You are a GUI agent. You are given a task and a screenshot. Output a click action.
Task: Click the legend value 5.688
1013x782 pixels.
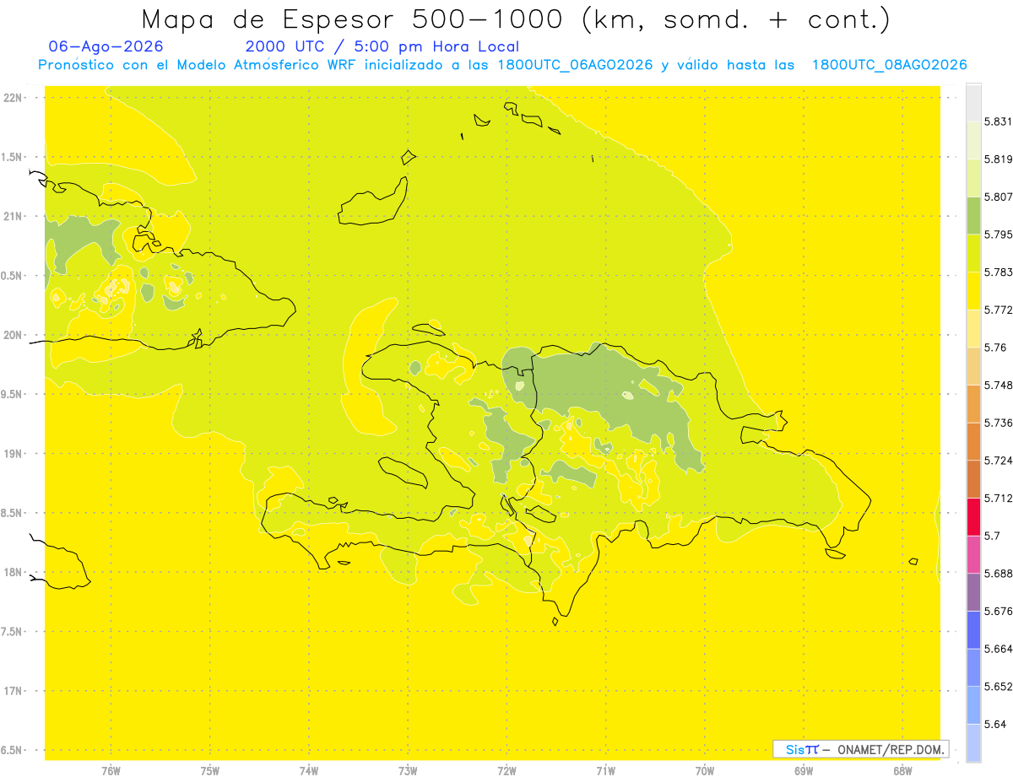pos(999,574)
